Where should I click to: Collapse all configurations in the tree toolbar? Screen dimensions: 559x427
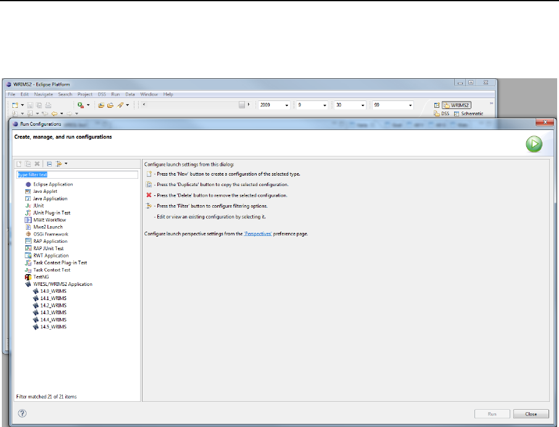(49, 164)
